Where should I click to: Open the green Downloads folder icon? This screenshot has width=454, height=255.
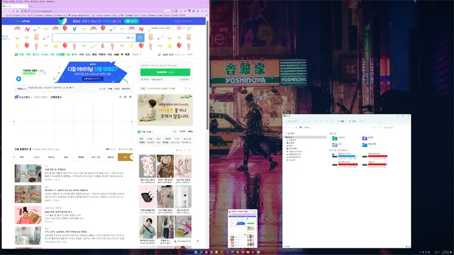click(x=335, y=138)
